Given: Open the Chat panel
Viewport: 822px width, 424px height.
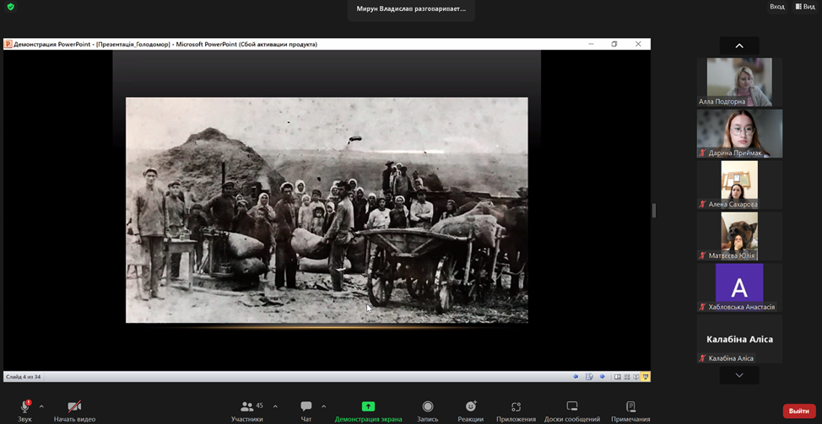Looking at the screenshot, I should coord(306,407).
